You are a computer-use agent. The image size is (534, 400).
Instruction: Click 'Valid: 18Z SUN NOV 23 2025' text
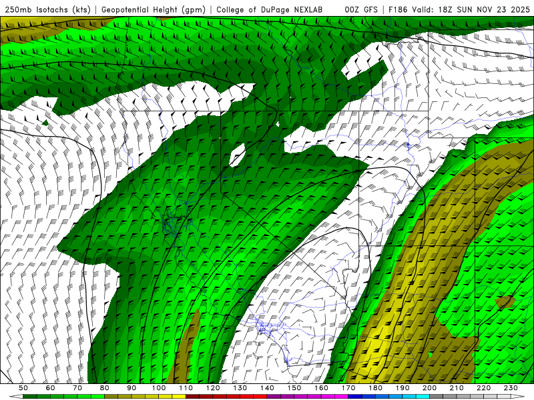[x=471, y=10]
